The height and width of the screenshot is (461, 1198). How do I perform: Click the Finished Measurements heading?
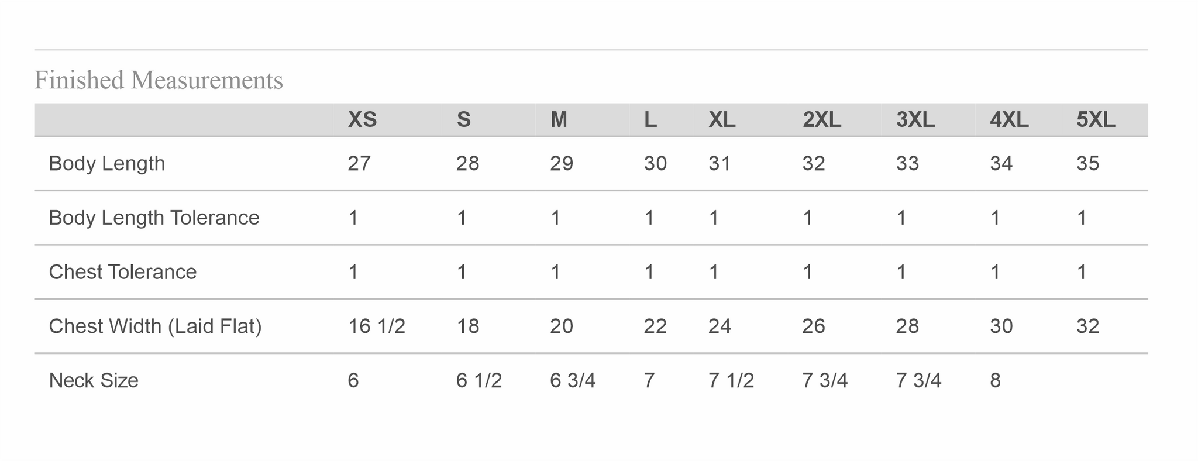coord(159,80)
